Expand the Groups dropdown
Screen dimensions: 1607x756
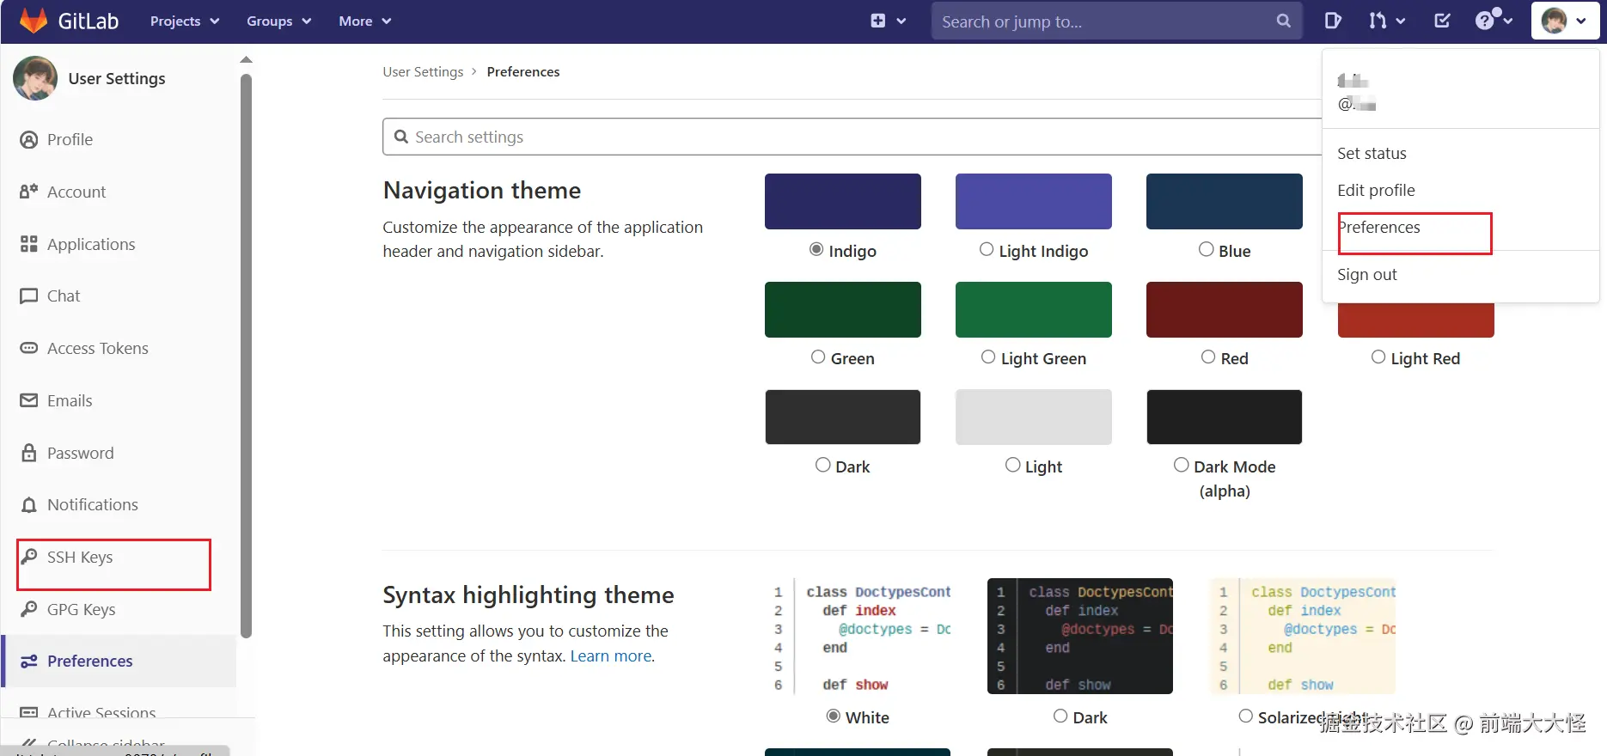pyautogui.click(x=278, y=21)
